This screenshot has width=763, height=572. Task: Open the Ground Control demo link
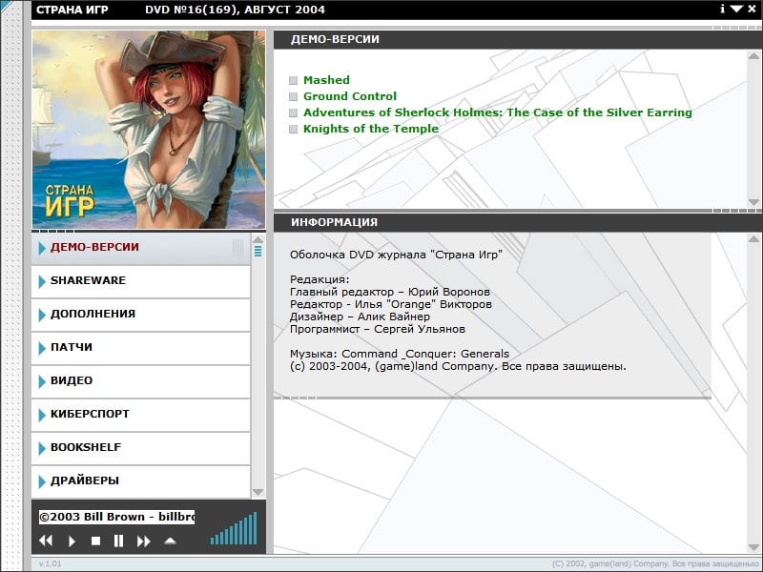[350, 96]
